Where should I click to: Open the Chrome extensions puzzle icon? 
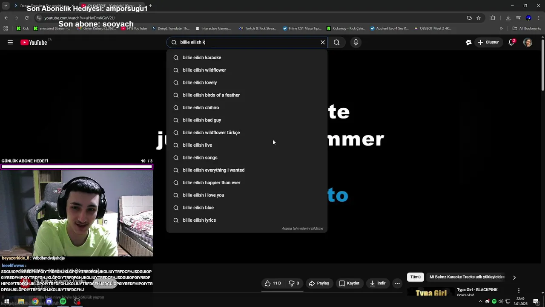coord(493,18)
